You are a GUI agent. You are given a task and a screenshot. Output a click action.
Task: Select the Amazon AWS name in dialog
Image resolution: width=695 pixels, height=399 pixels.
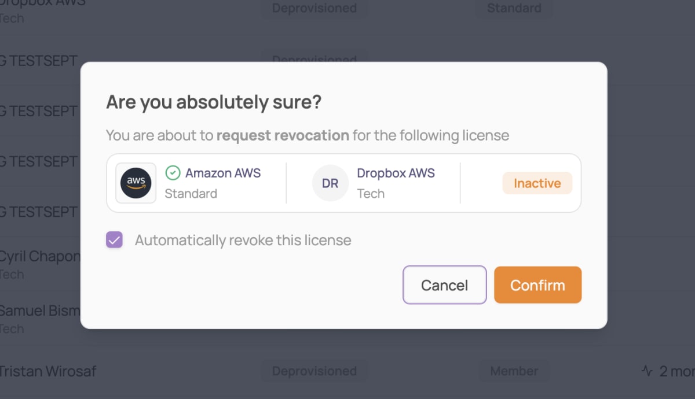coord(223,173)
